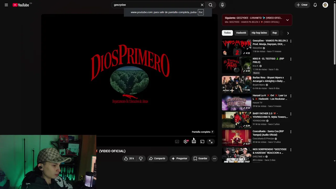
Task: Toggle subtitles in the player
Action: [177, 141]
